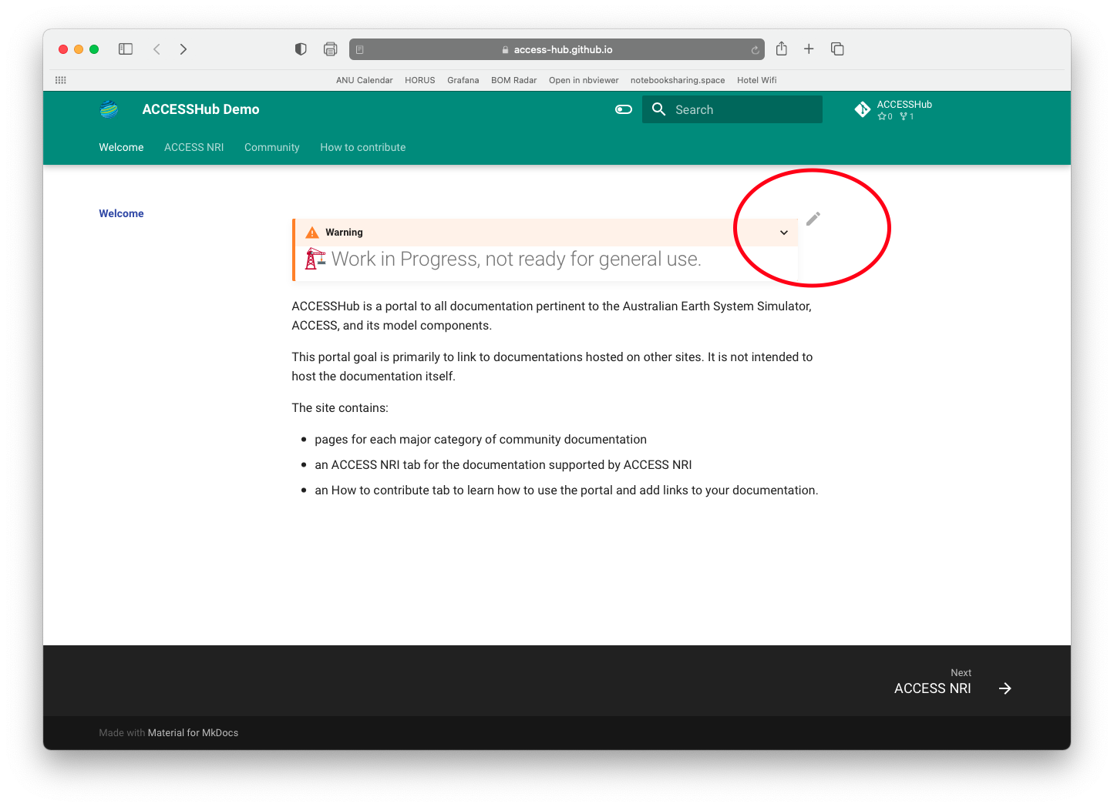Switch to dark mode with the header toggle
Screen dimensions: 1114x807
pos(623,109)
